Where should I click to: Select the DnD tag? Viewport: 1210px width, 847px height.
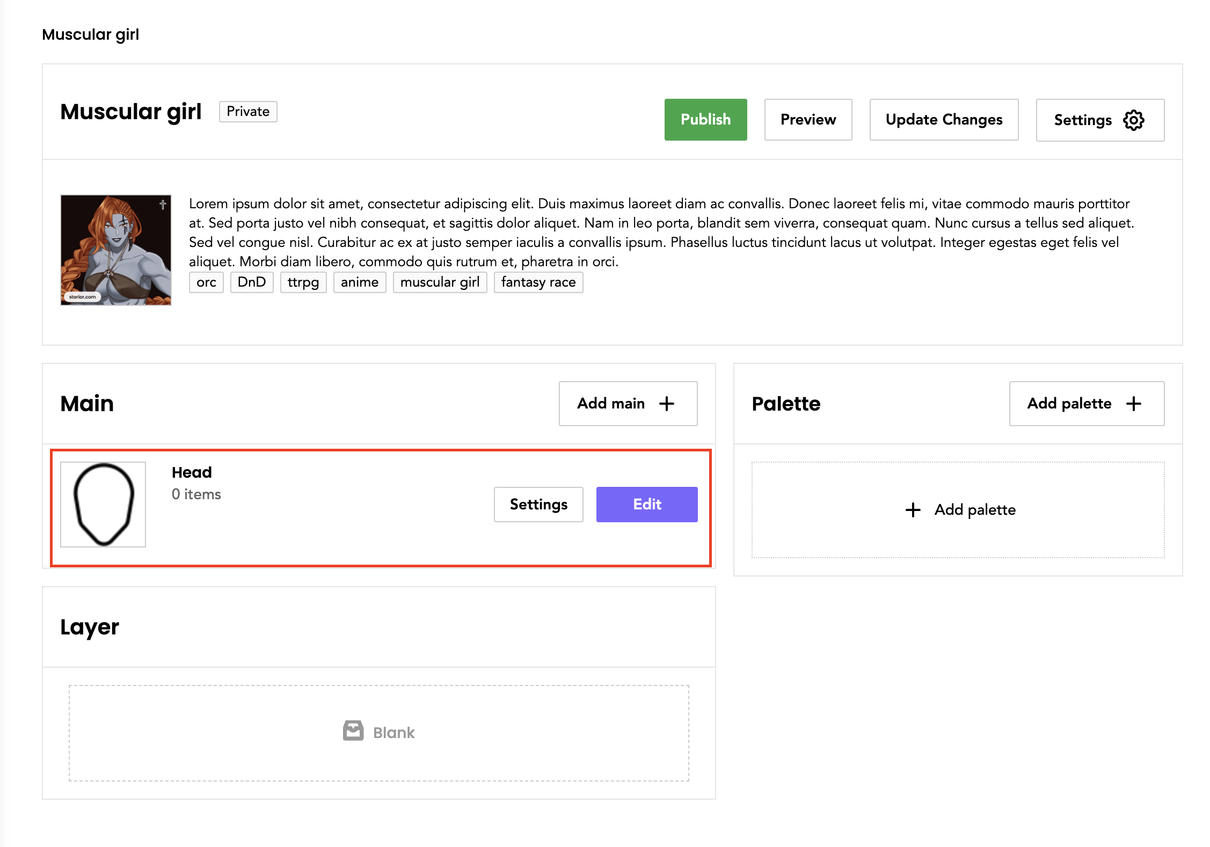(252, 282)
